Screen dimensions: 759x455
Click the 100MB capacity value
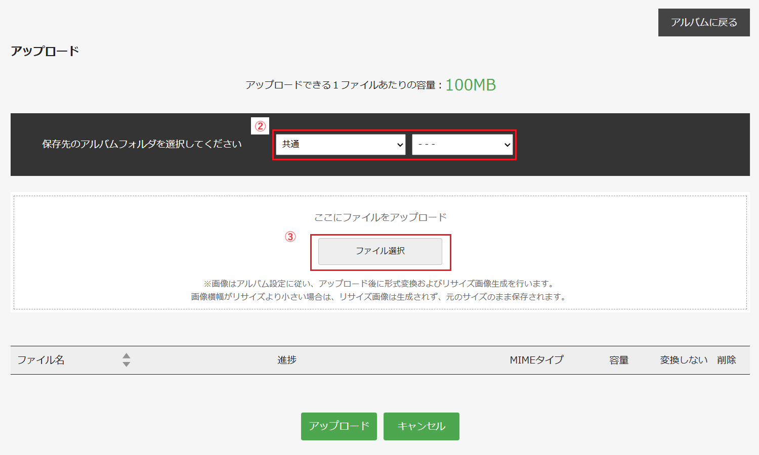point(471,85)
